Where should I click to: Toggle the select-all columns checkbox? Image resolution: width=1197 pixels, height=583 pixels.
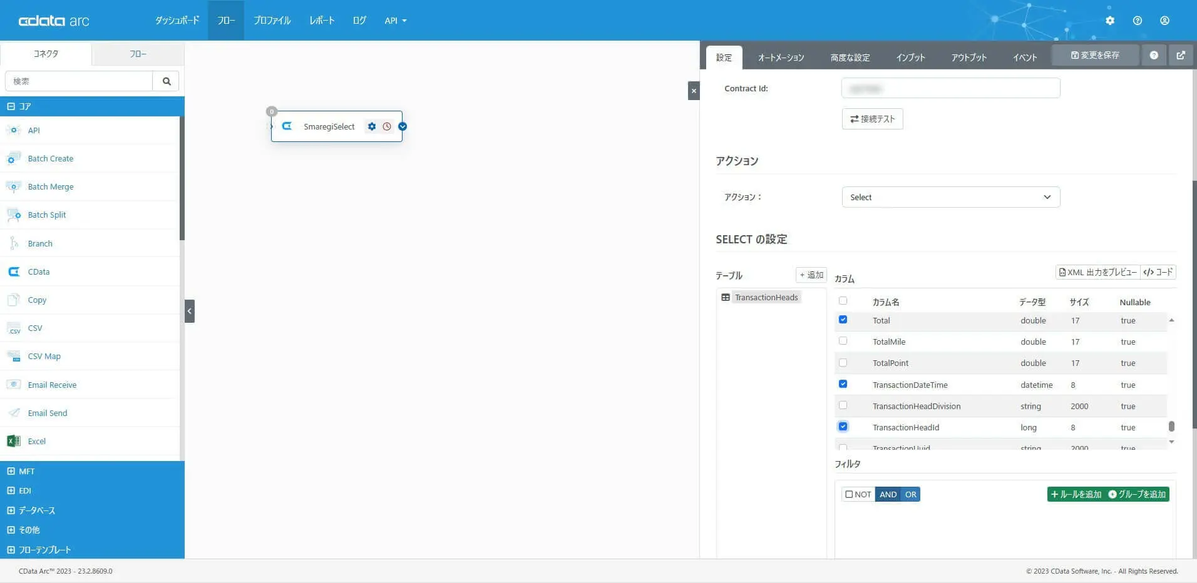(843, 301)
